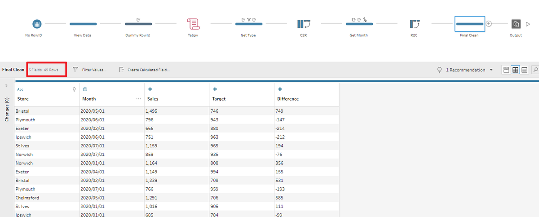Click the number type icon on Difference
The height and width of the screenshot is (217, 539).
click(280, 89)
